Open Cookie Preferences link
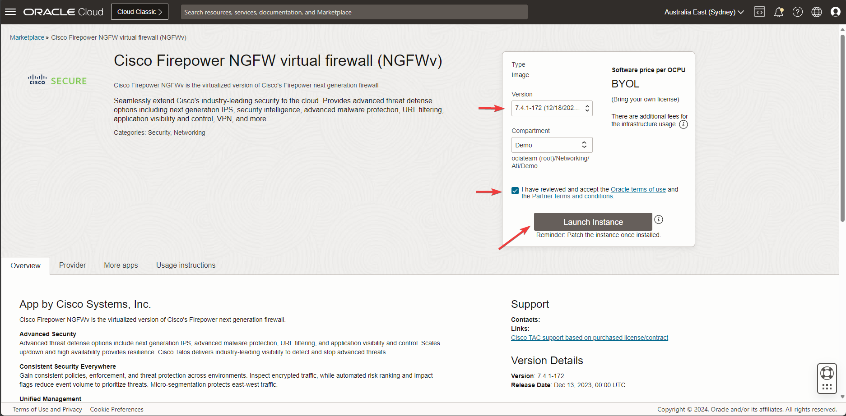This screenshot has height=416, width=846. coord(117,409)
